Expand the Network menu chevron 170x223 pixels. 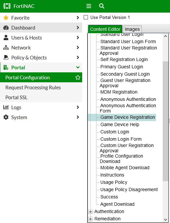click(x=78, y=47)
